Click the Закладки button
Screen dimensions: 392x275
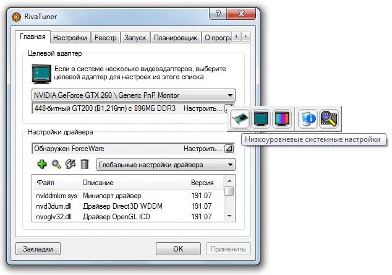coord(38,249)
